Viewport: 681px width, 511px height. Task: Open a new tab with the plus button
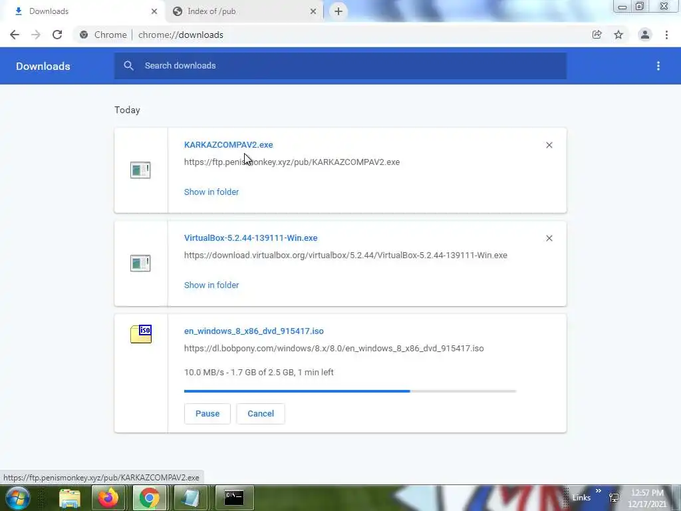pyautogui.click(x=339, y=11)
